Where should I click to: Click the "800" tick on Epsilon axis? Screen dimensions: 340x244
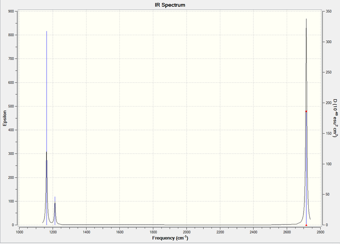(11, 35)
